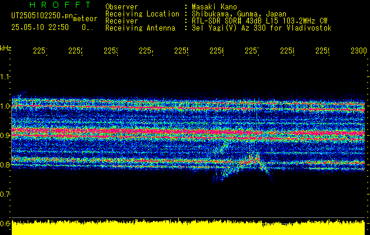
Task: Click the kHz axis unit label
Action: point(6,49)
